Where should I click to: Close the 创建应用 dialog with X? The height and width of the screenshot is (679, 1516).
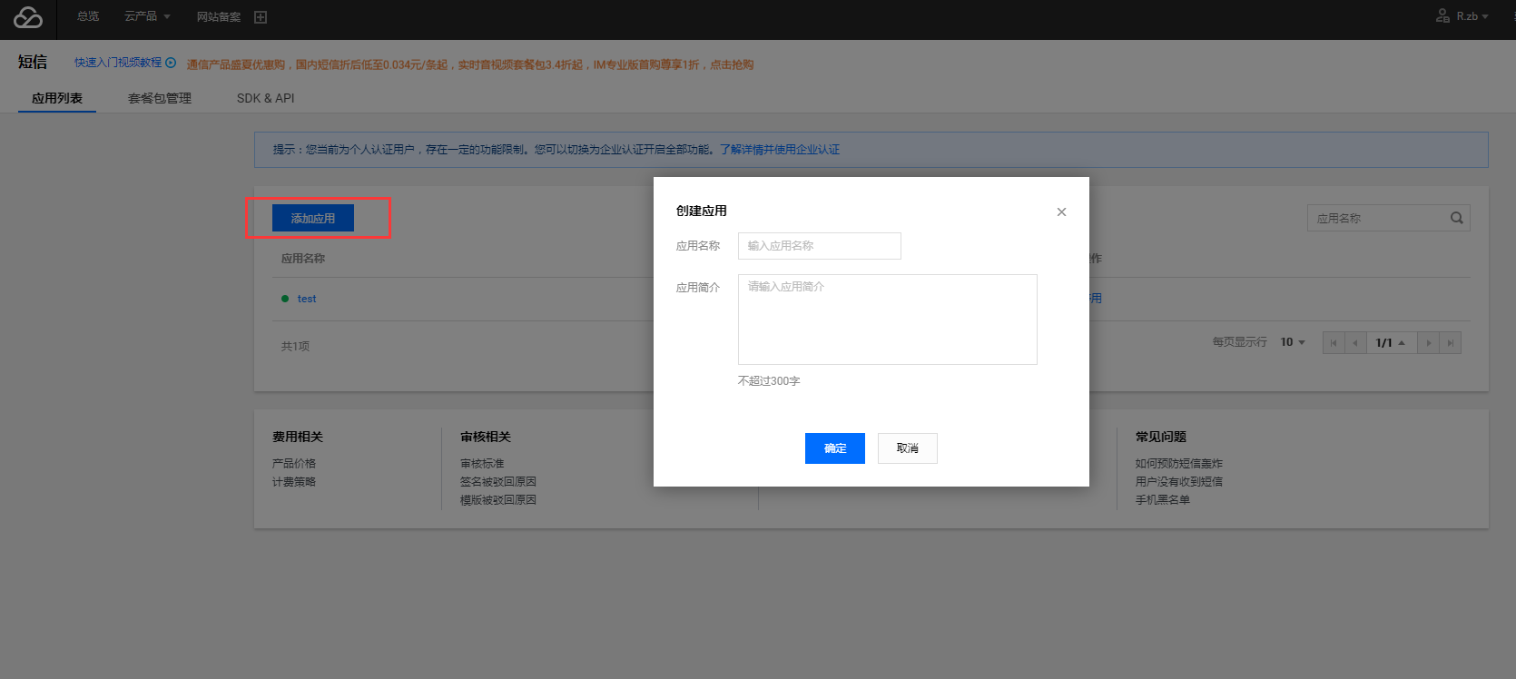pyautogui.click(x=1061, y=212)
